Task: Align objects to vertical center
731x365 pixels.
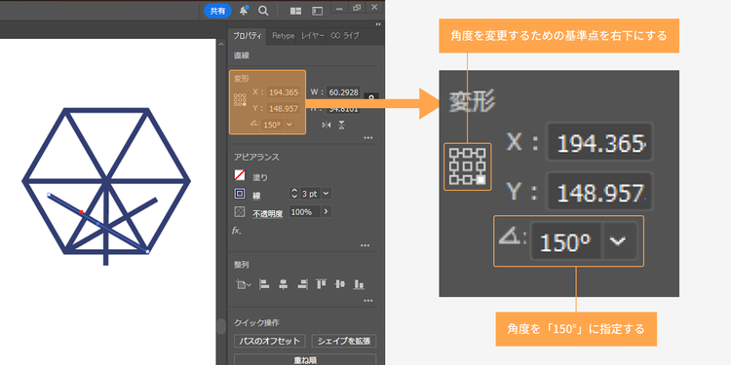Action: pyautogui.click(x=340, y=284)
